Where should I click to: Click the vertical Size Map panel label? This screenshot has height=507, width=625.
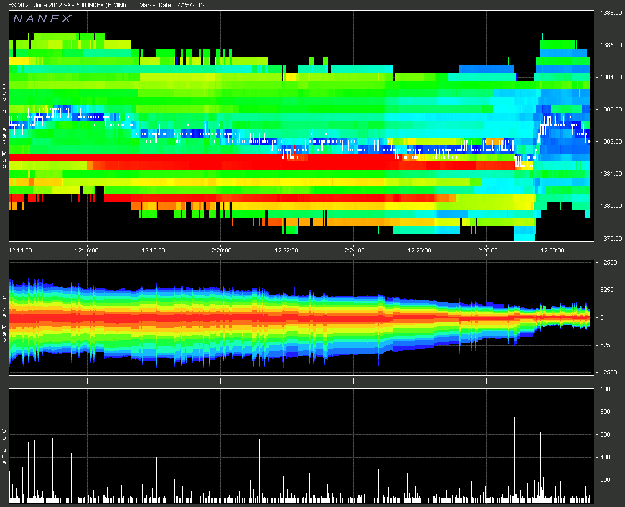[x=4, y=318]
